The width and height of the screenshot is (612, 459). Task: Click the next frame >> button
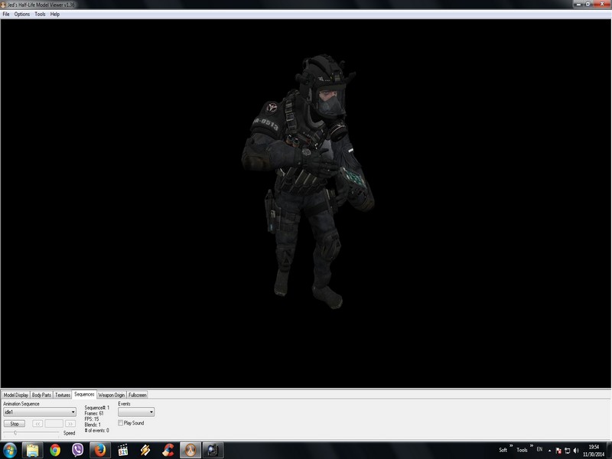click(x=70, y=424)
